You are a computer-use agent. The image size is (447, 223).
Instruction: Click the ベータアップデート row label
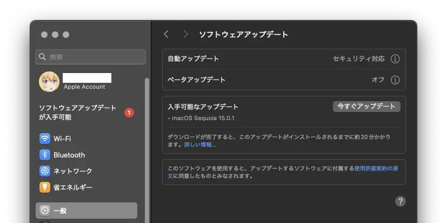tap(197, 80)
